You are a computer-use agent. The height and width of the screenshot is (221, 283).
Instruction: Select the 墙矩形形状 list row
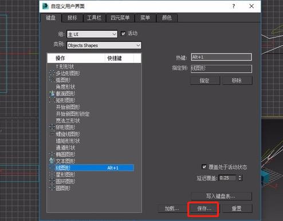91,140
